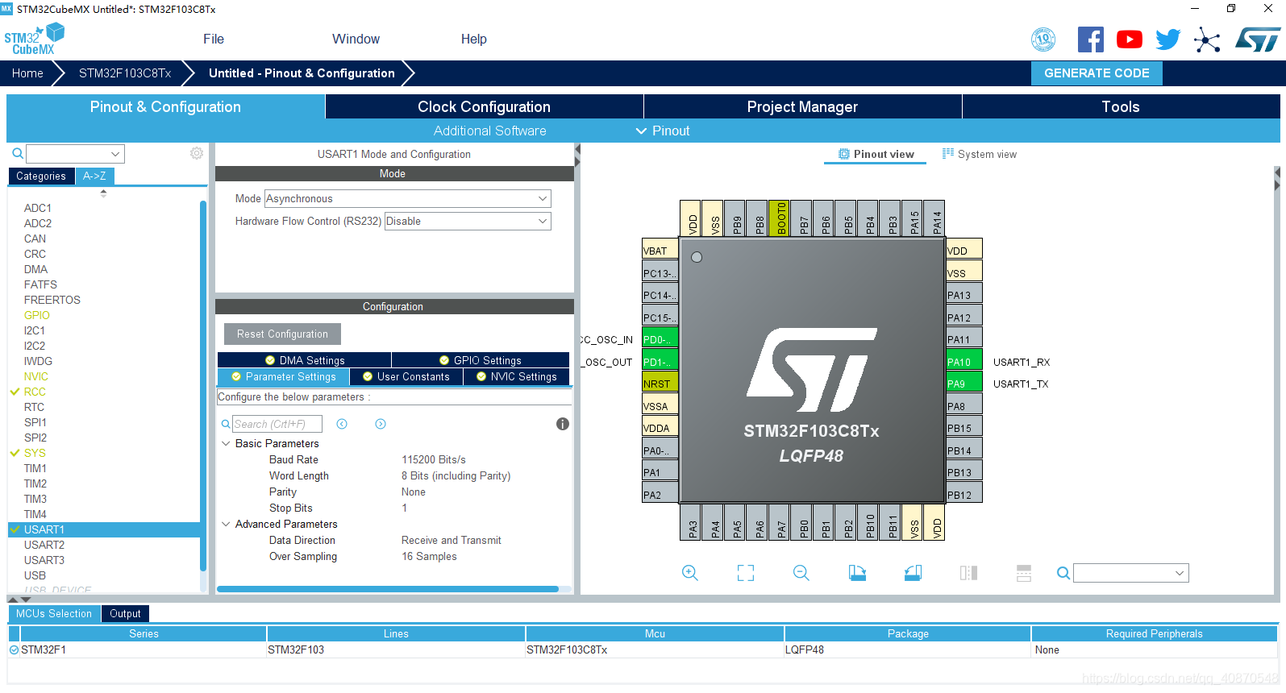This screenshot has width=1286, height=693.
Task: Switch to the Project Manager tab
Action: 802,106
